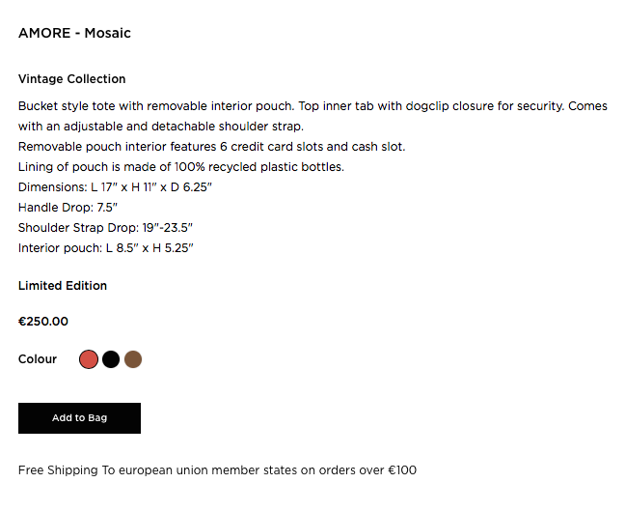The image size is (625, 511).
Task: Click the AMORE - Mosaic product title
Action: [x=74, y=34]
